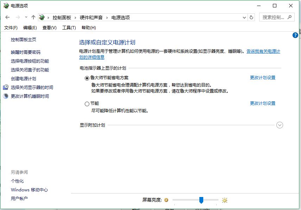The height and width of the screenshot is (210, 301).
Task: Click the power options icon in address bar
Action: point(42,18)
